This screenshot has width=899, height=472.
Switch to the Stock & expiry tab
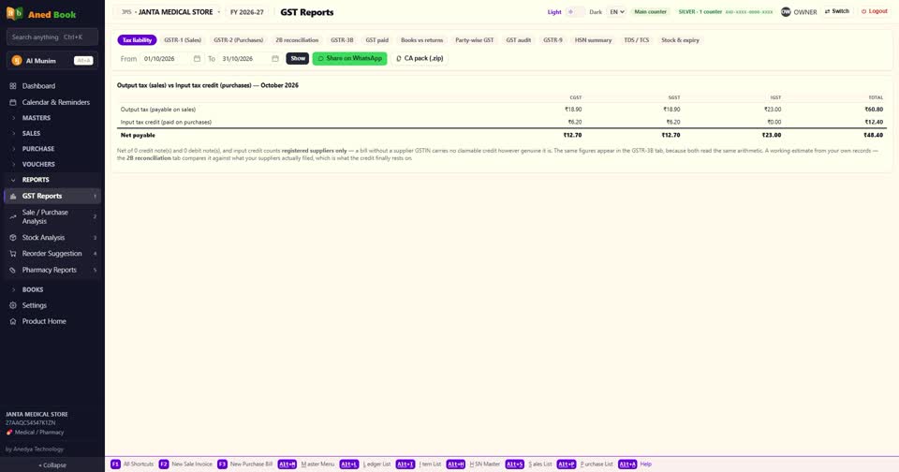coord(680,40)
